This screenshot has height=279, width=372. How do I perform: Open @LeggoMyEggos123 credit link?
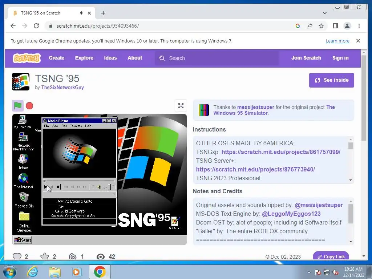(x=291, y=214)
